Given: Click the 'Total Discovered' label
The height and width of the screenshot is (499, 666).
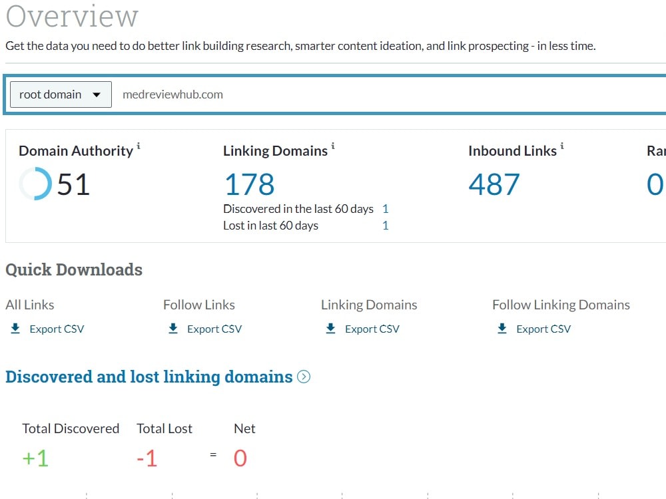Looking at the screenshot, I should pos(71,428).
